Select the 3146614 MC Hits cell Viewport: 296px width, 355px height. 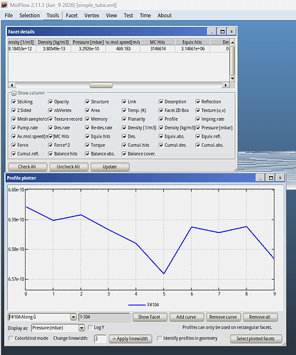[x=158, y=49]
